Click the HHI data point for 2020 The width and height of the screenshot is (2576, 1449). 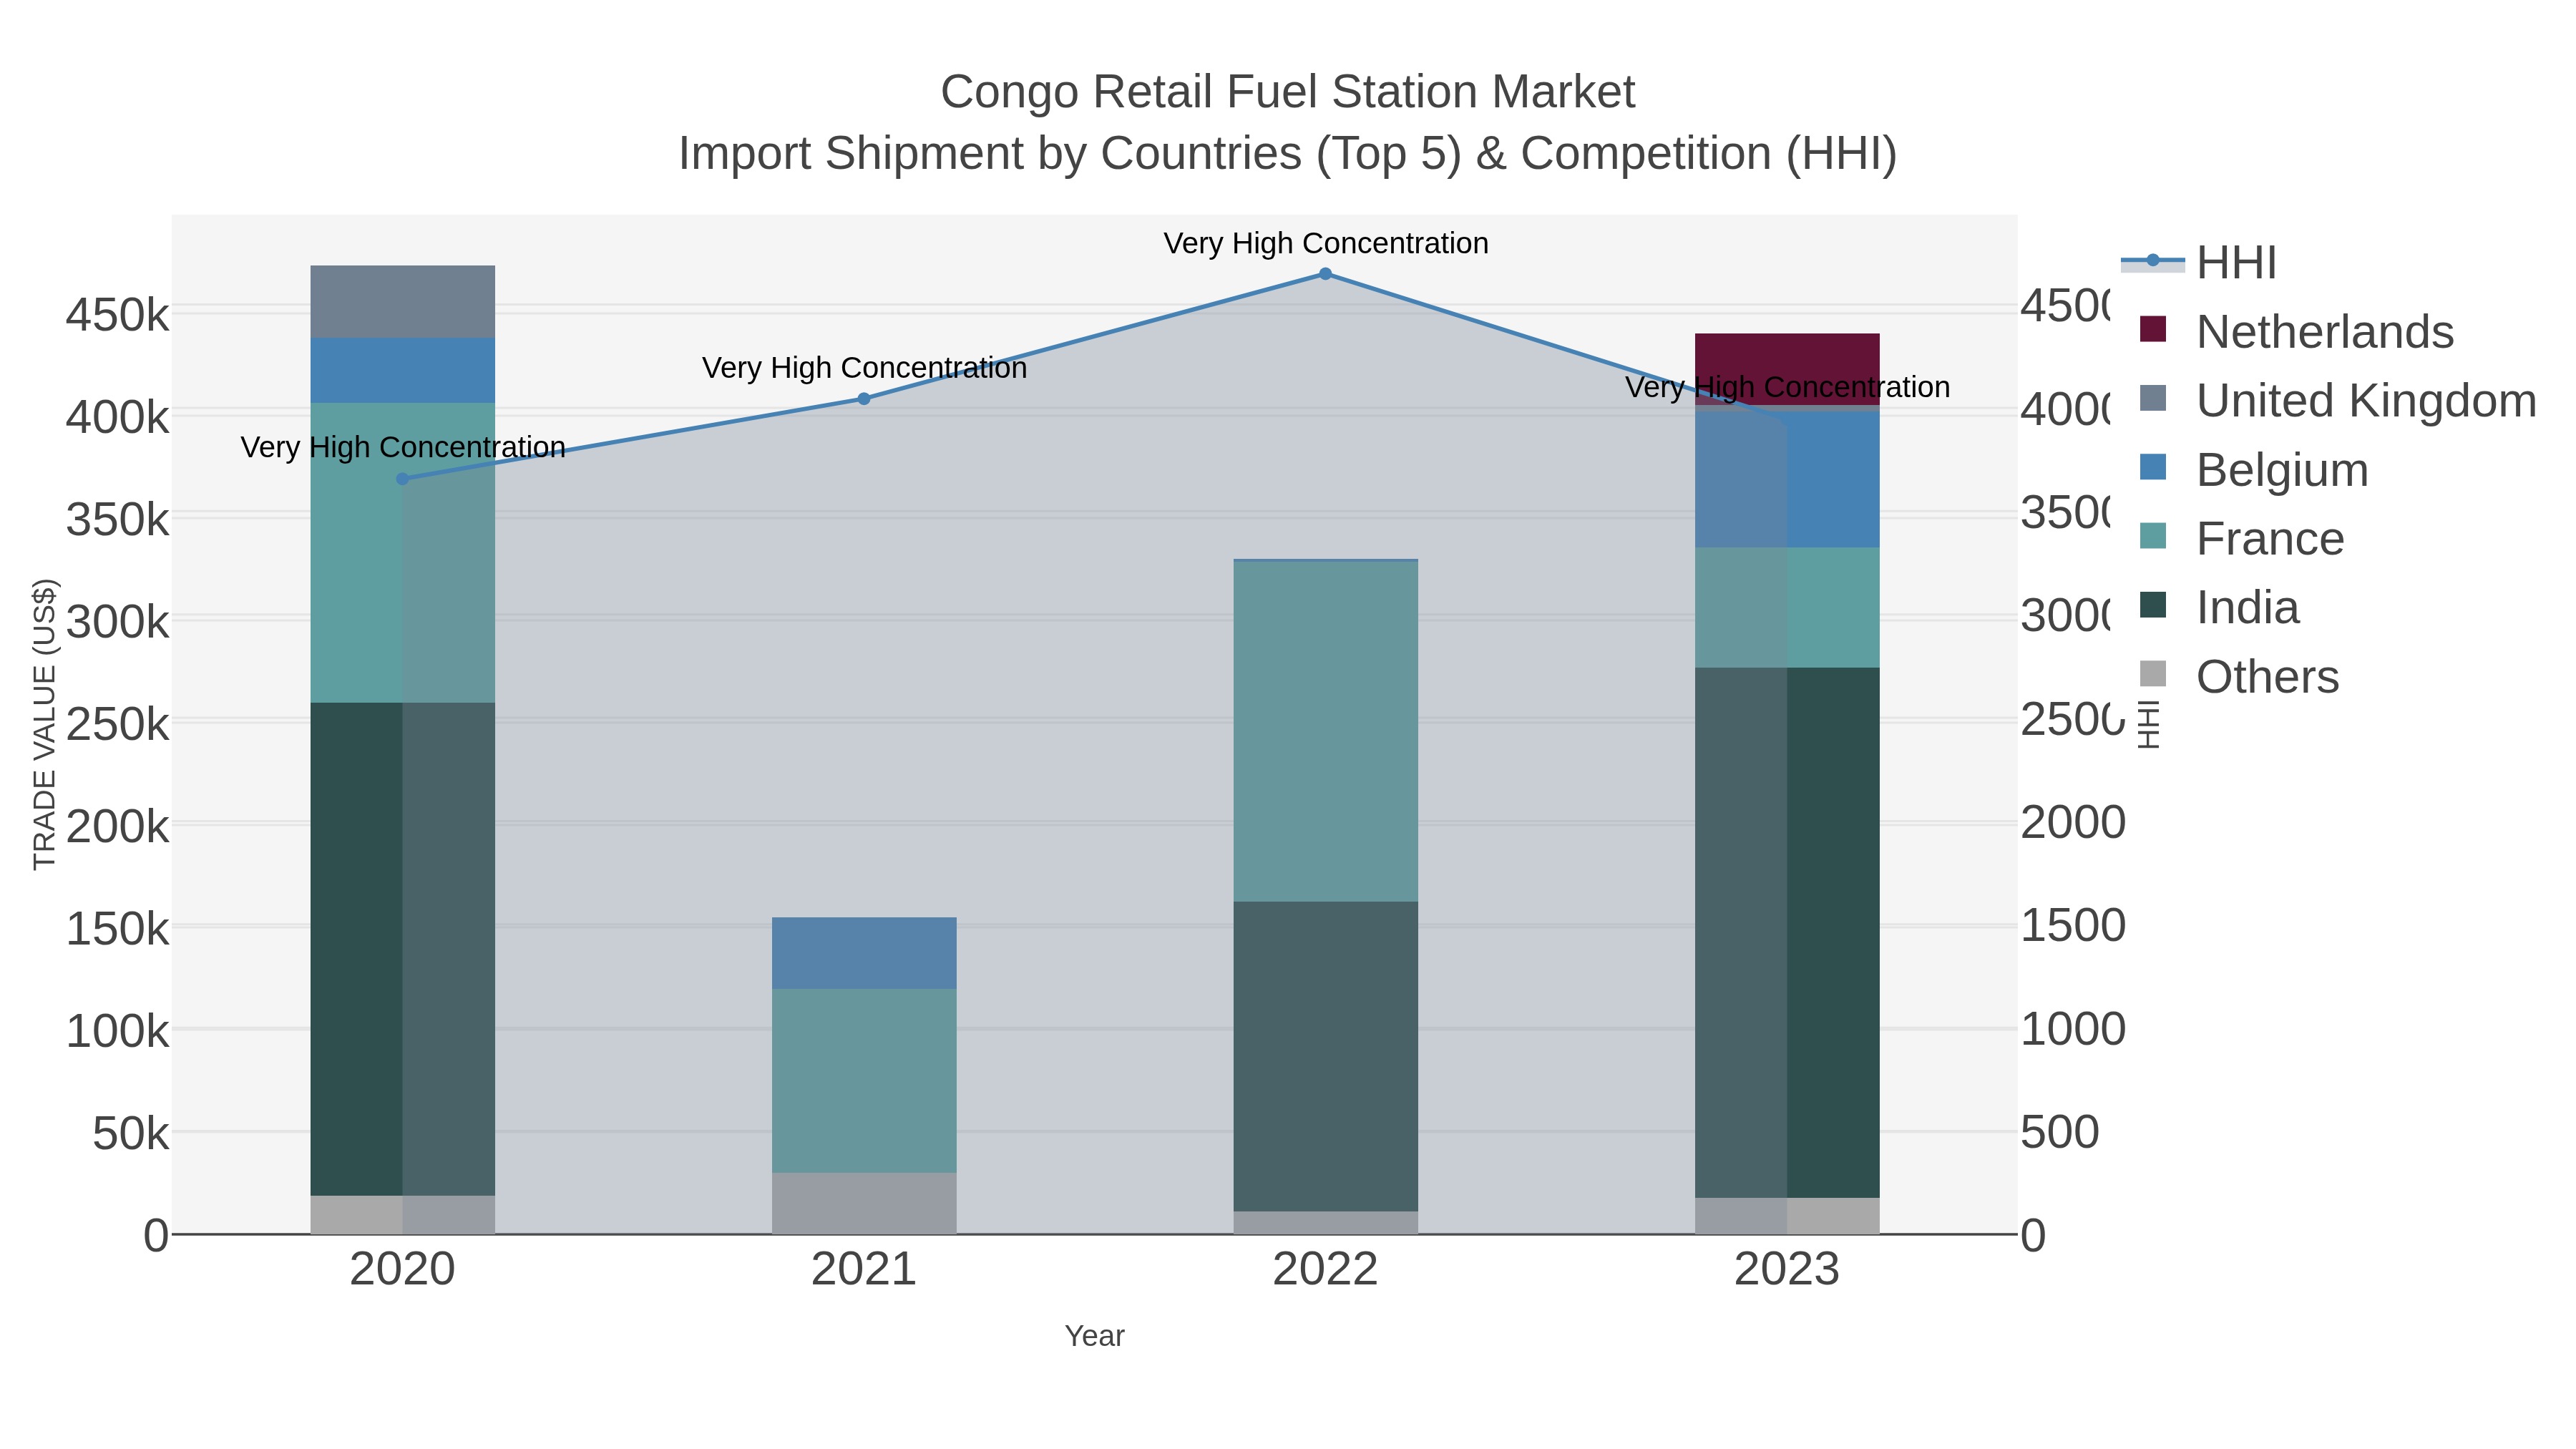(403, 479)
